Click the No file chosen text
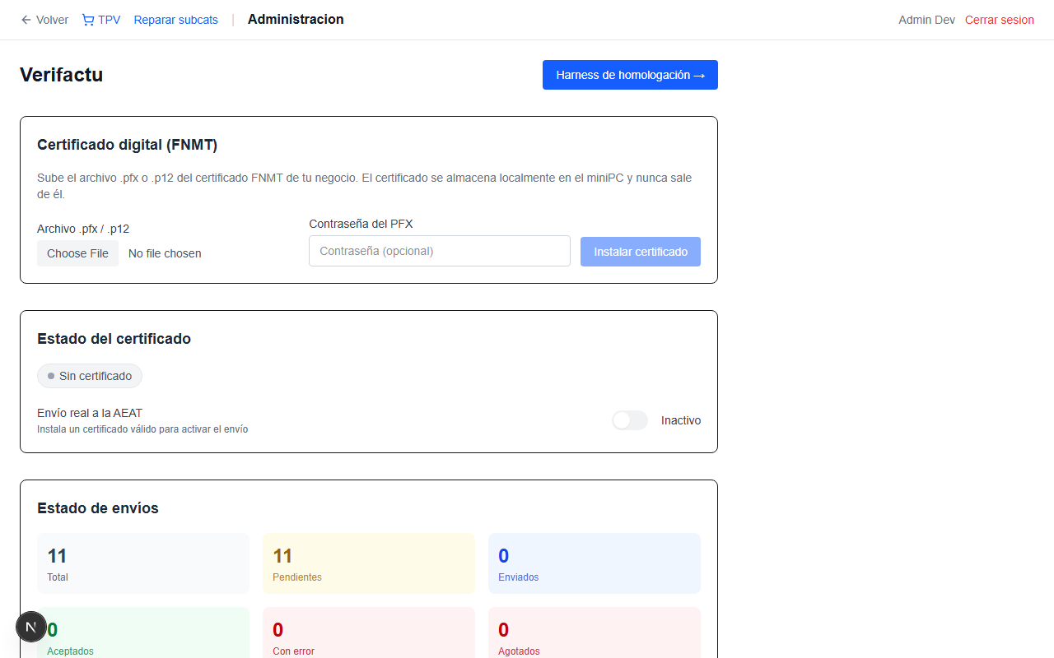1054x658 pixels. tap(165, 253)
